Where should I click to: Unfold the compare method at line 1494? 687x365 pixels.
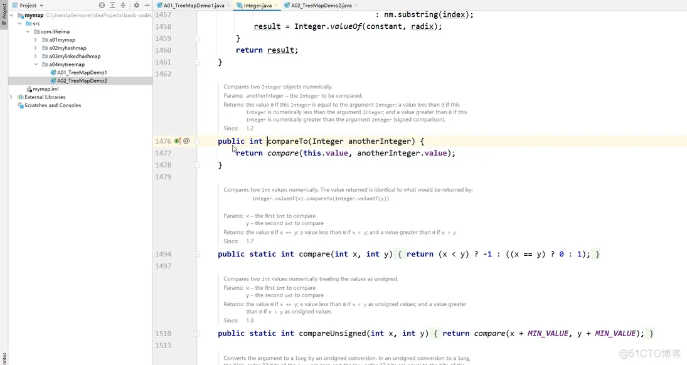pyautogui.click(x=197, y=254)
